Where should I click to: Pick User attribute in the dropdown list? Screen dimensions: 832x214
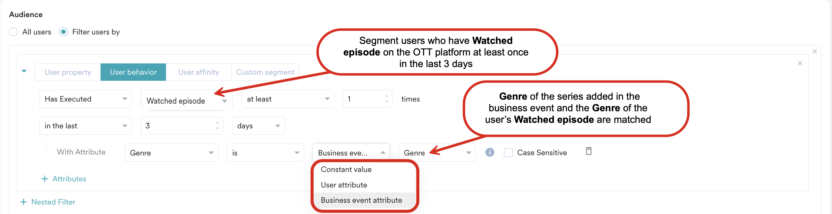[x=344, y=185]
